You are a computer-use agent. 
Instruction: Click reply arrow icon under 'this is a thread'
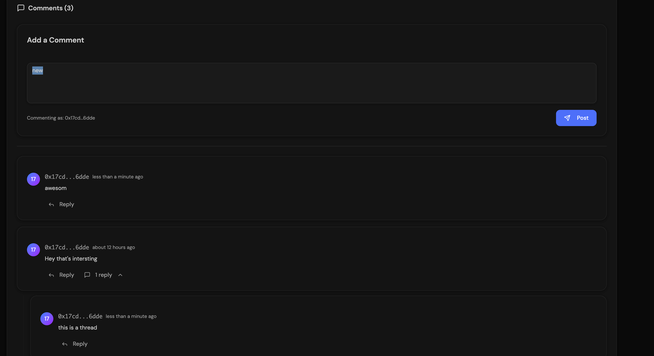65,344
